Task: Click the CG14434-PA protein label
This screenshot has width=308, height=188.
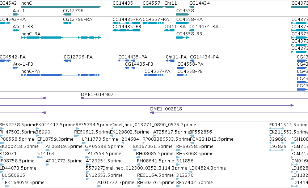Action: pos(204,57)
